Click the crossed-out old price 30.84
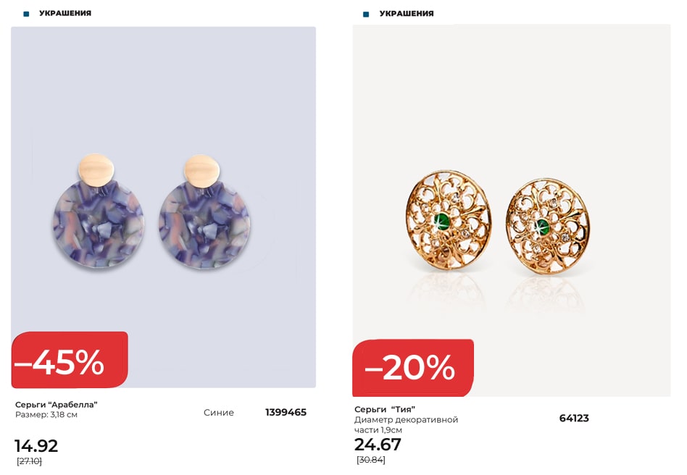Screen dimensions: 687x475 [x=371, y=460]
